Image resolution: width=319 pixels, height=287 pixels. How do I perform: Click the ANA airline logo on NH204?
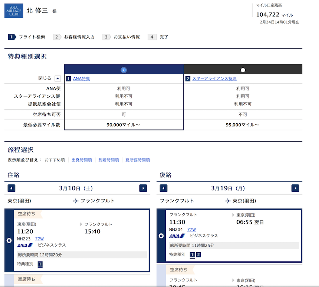click(x=177, y=236)
